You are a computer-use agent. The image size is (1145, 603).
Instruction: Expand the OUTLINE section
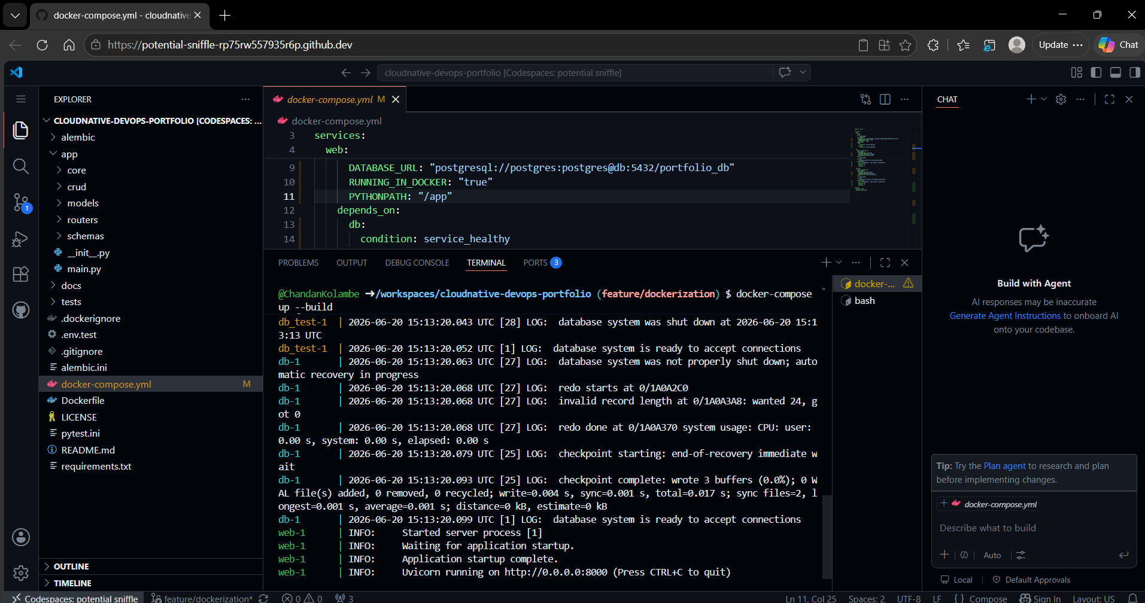pyautogui.click(x=151, y=567)
